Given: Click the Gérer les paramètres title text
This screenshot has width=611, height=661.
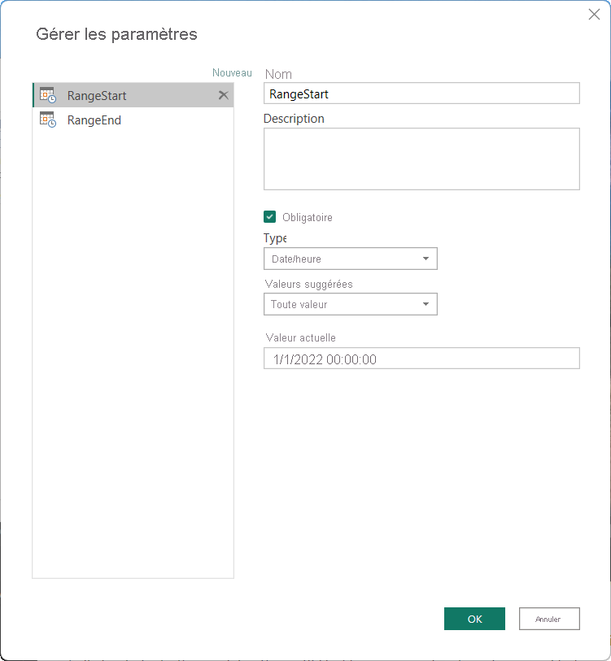Looking at the screenshot, I should [116, 34].
